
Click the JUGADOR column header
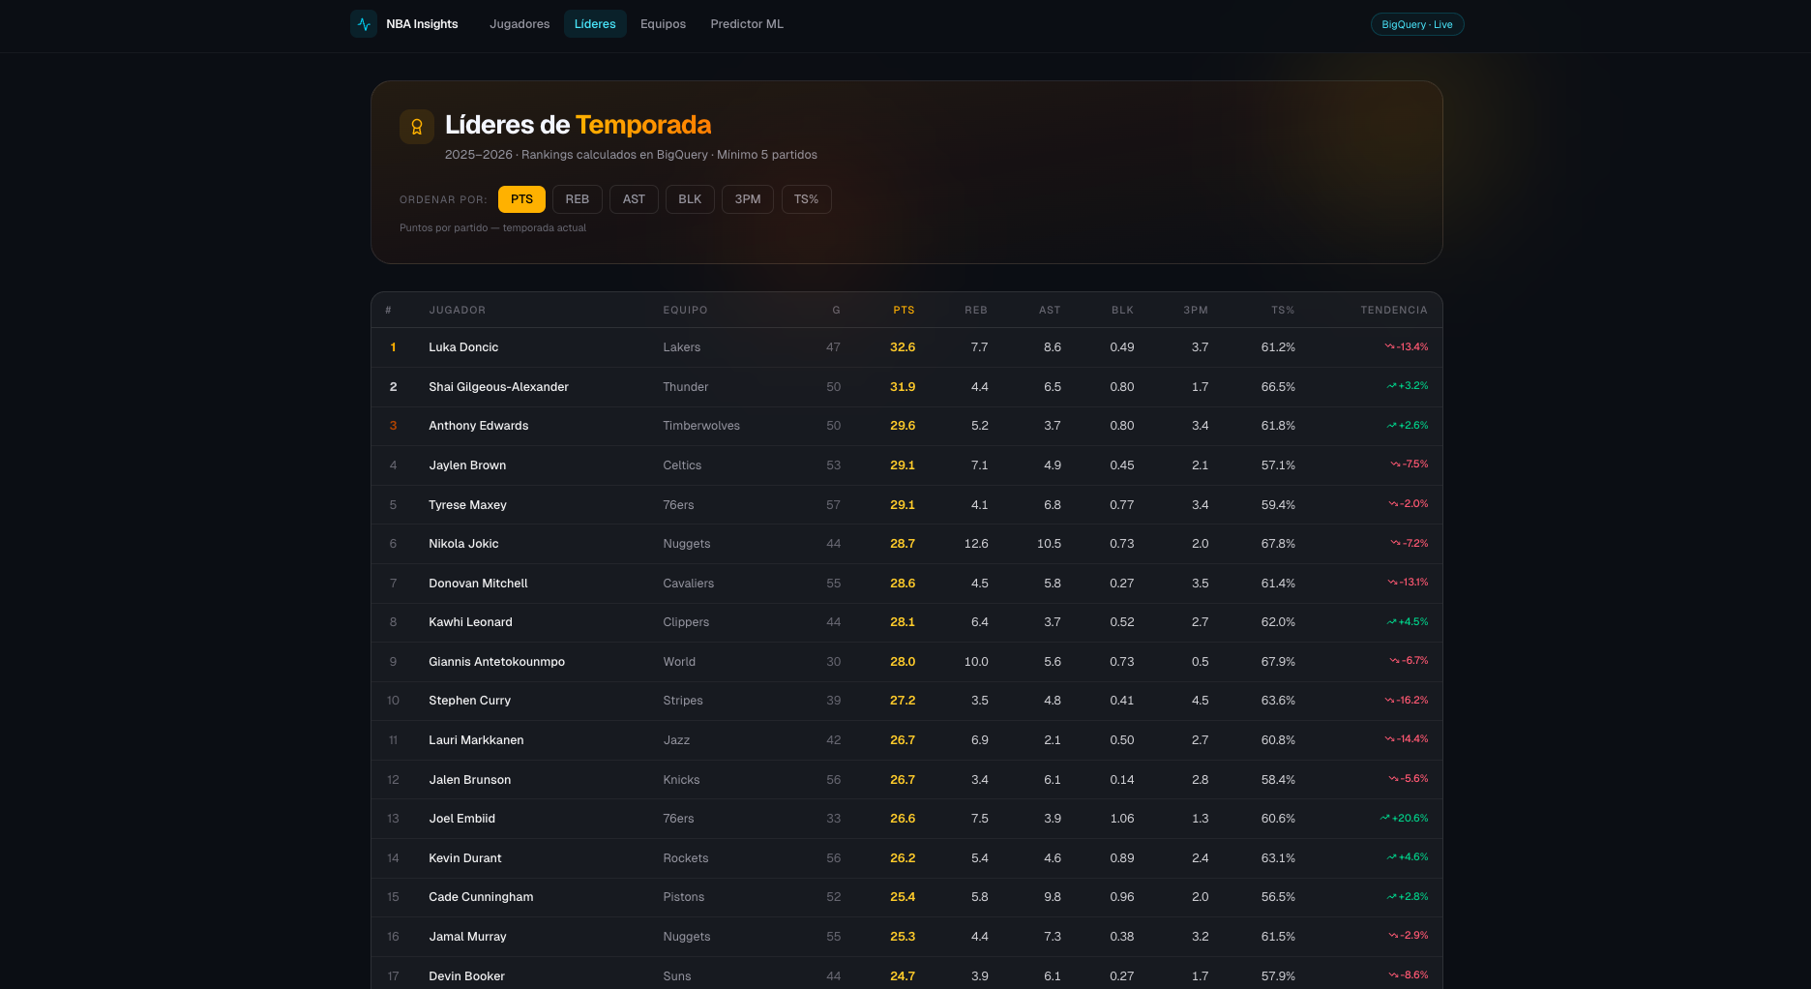click(458, 311)
